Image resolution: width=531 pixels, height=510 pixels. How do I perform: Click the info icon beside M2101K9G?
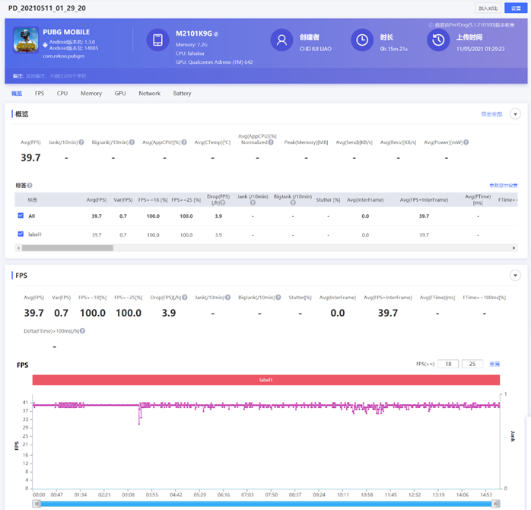click(216, 34)
